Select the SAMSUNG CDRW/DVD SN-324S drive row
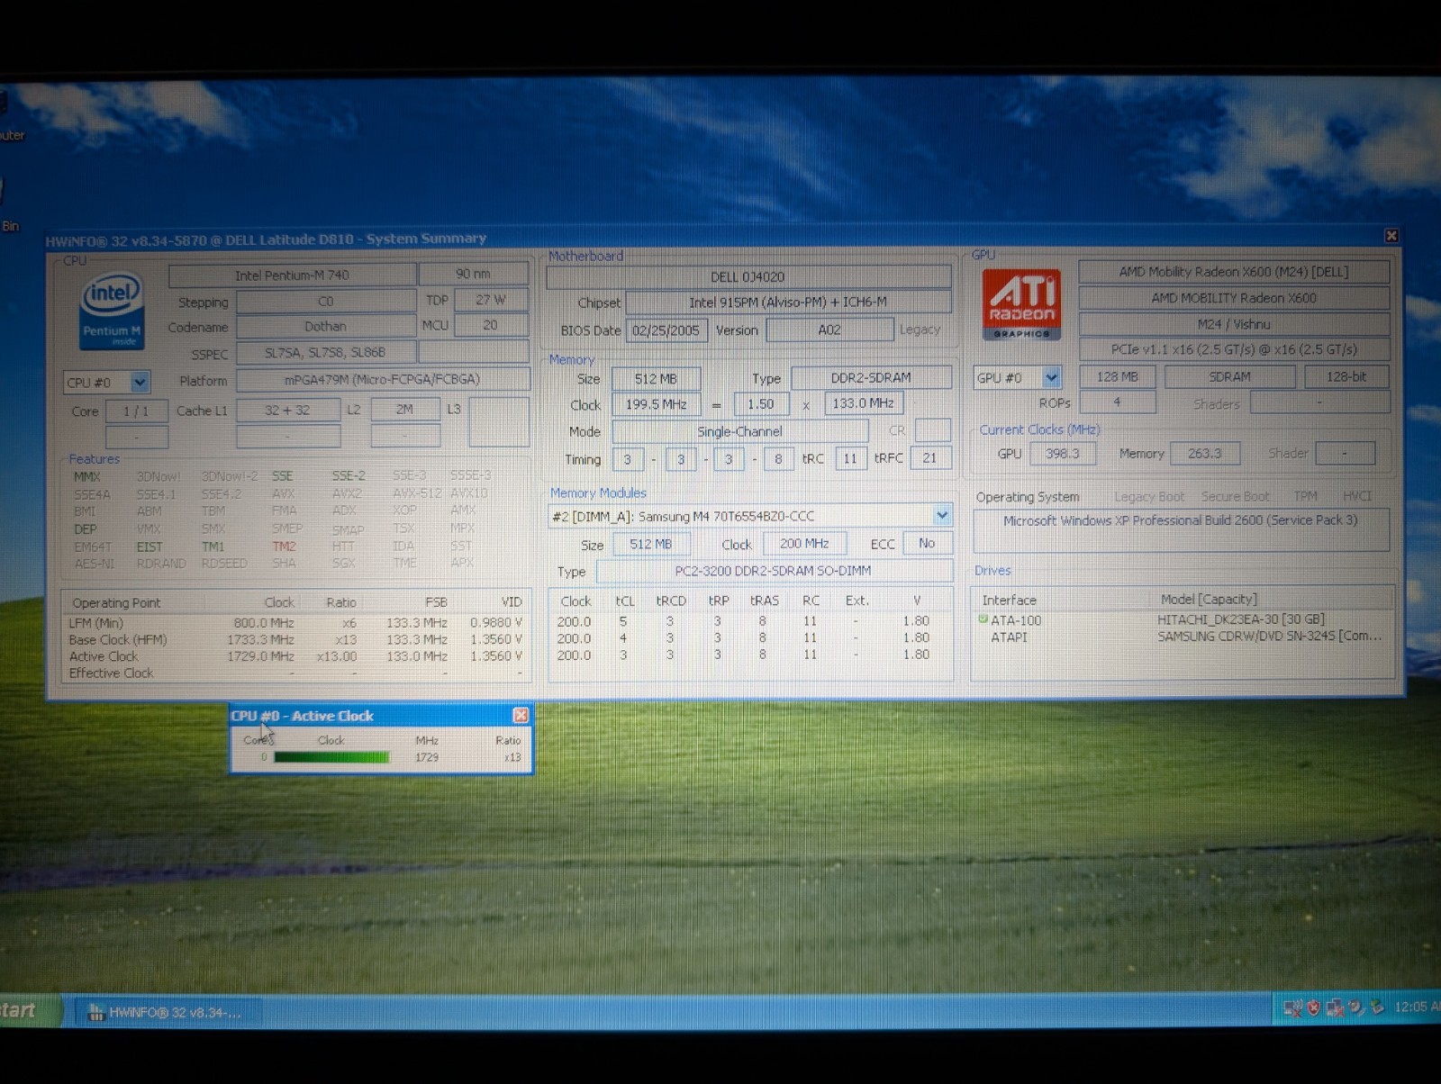 tap(1183, 637)
